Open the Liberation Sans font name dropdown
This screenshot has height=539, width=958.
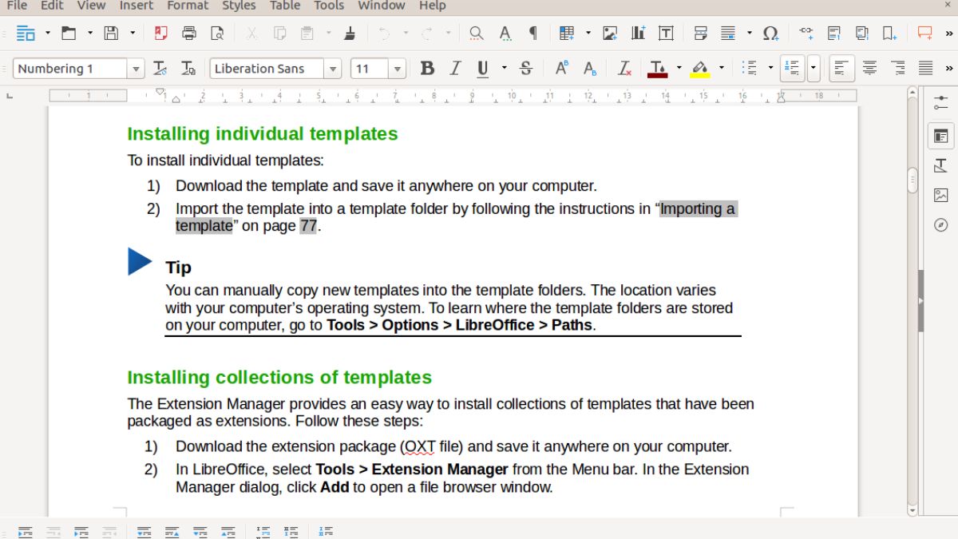[x=333, y=69]
